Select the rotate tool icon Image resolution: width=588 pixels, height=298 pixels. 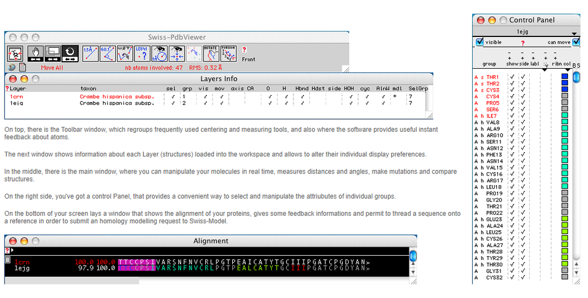[70, 53]
